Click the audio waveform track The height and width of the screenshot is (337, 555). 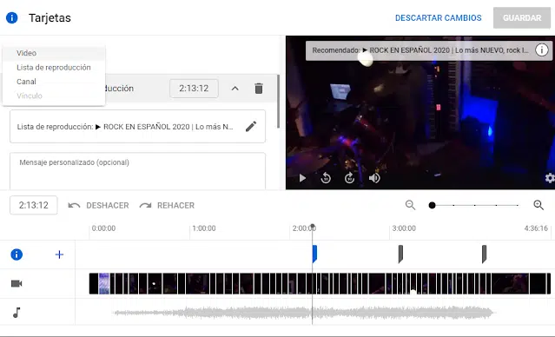point(303,313)
